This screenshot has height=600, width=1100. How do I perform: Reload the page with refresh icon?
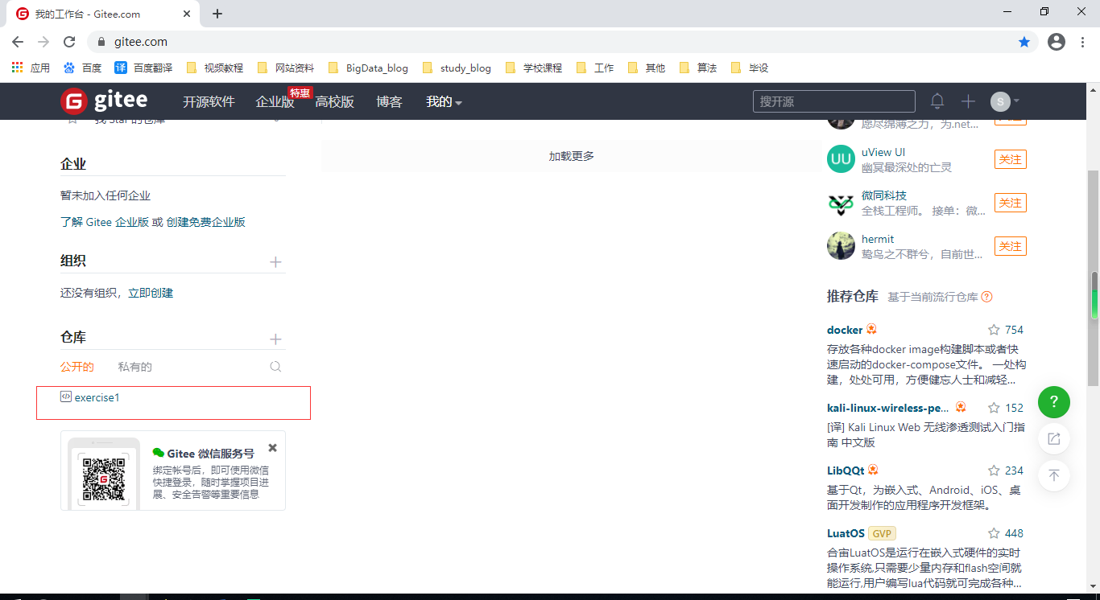click(69, 42)
